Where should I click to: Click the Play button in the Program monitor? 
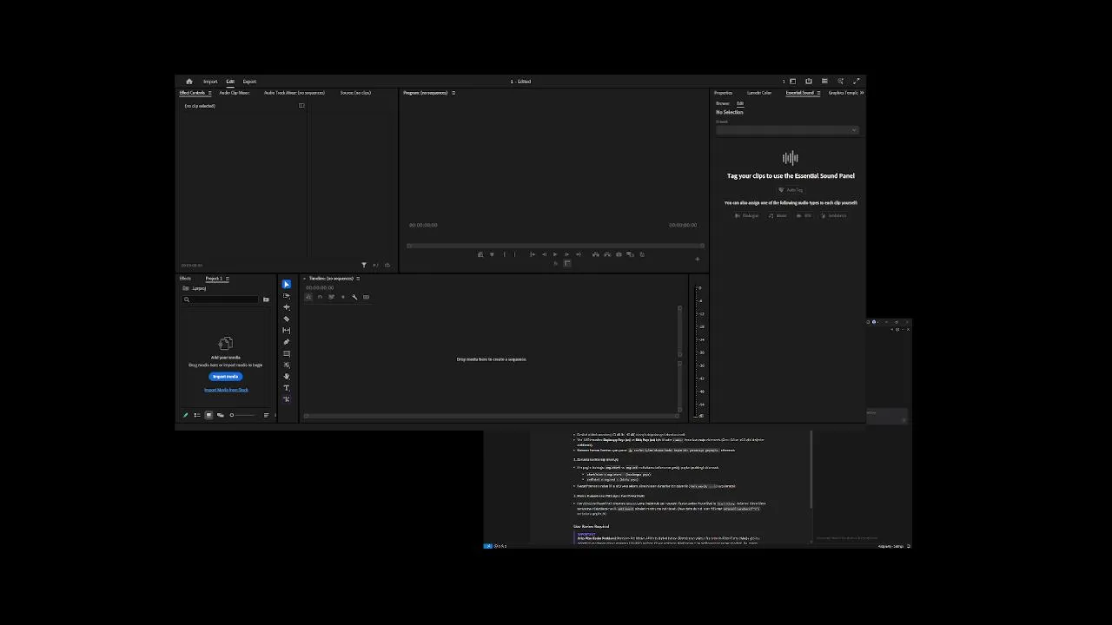555,254
